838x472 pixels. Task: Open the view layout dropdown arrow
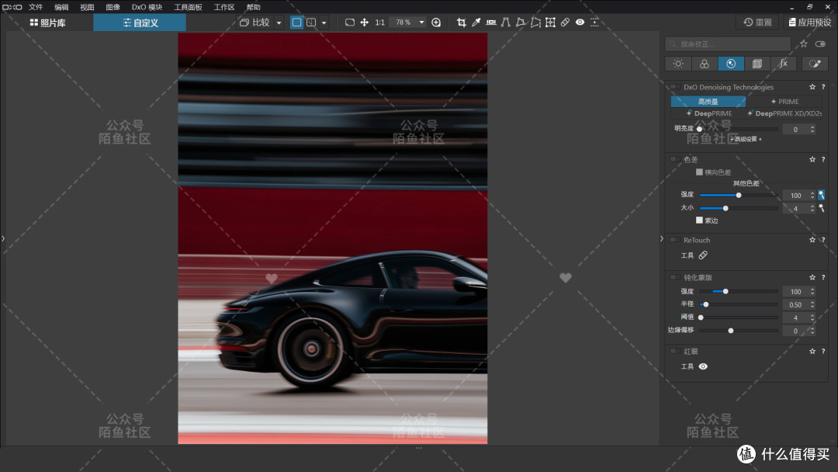pos(324,23)
